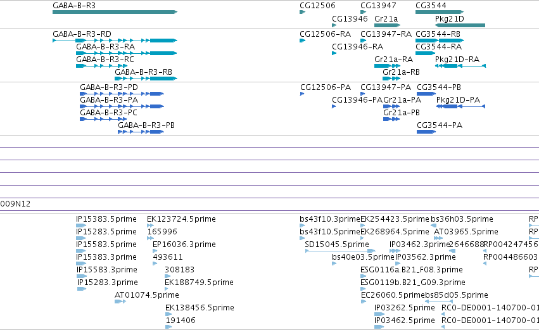
Task: Click the Gr21a gene bar
Action: pos(387,25)
